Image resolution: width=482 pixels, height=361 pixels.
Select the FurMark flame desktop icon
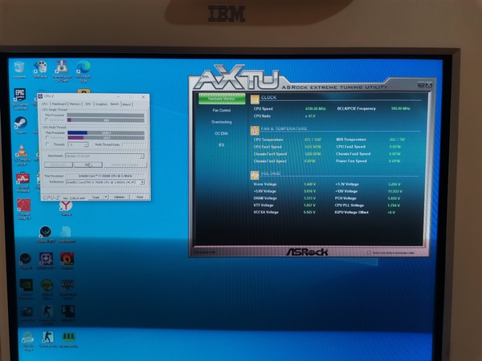coord(67,259)
